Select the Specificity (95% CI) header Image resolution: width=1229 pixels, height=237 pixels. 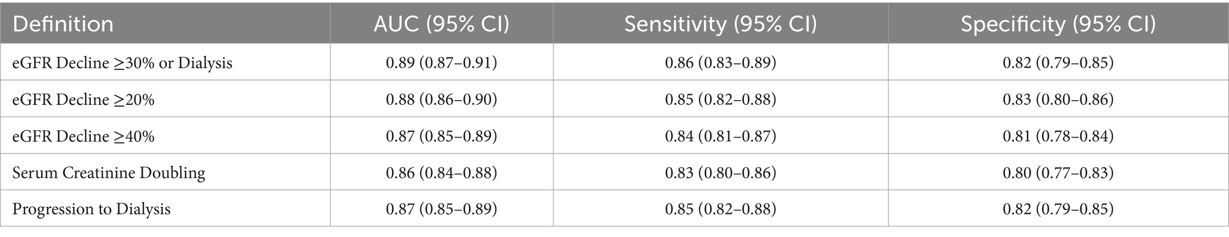click(x=1058, y=24)
